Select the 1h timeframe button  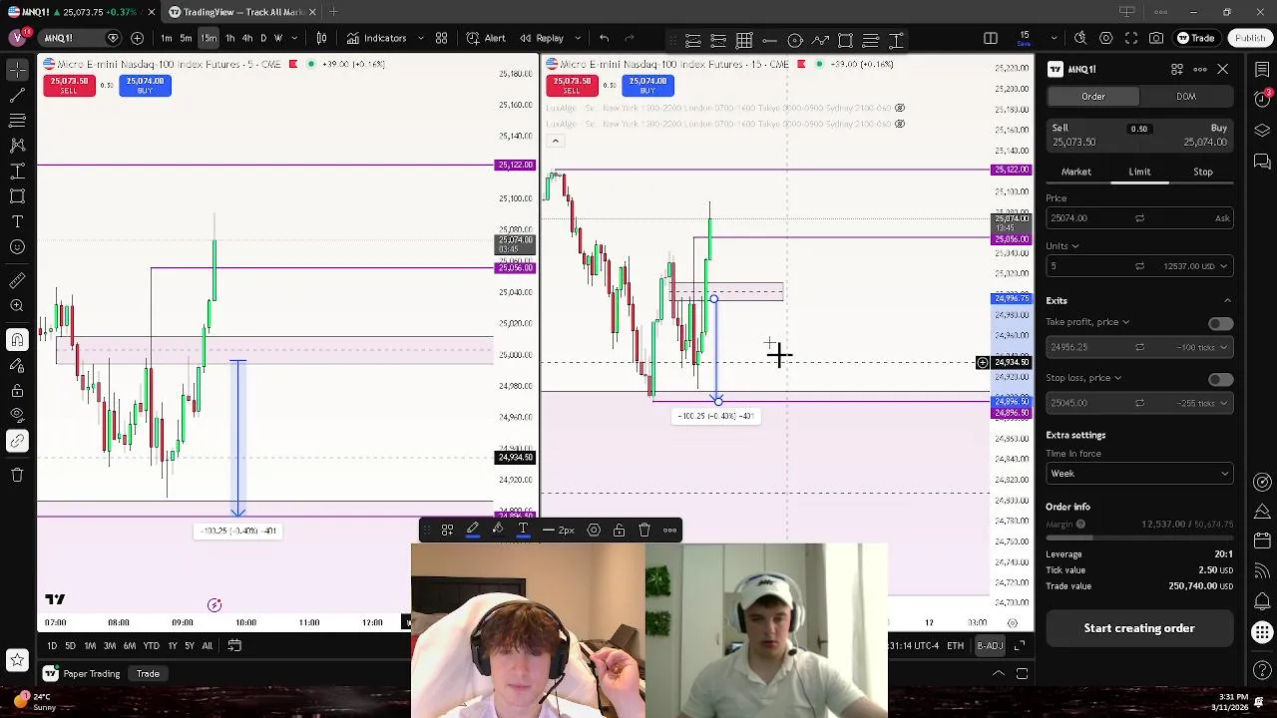coord(229,38)
